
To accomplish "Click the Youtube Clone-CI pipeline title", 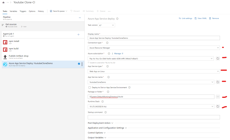I will point(24,2).
